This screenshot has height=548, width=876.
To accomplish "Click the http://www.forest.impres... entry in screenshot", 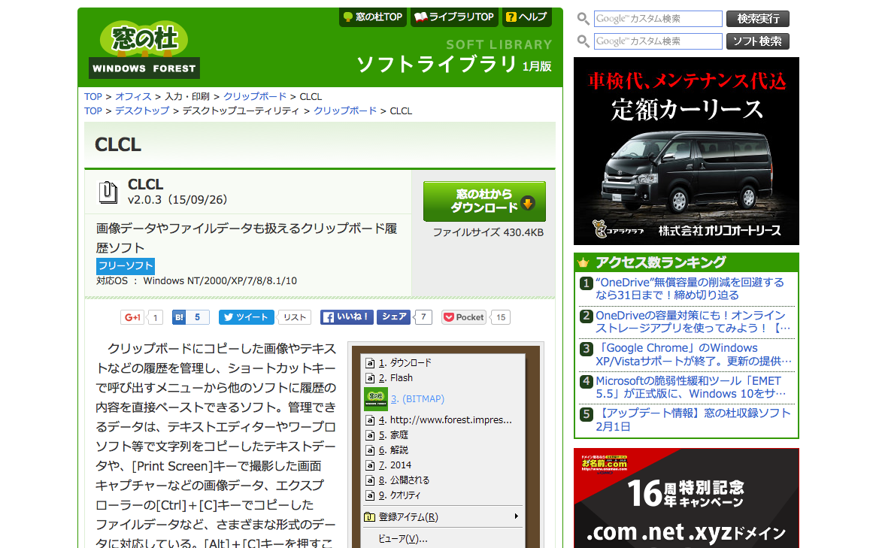I will tap(445, 420).
